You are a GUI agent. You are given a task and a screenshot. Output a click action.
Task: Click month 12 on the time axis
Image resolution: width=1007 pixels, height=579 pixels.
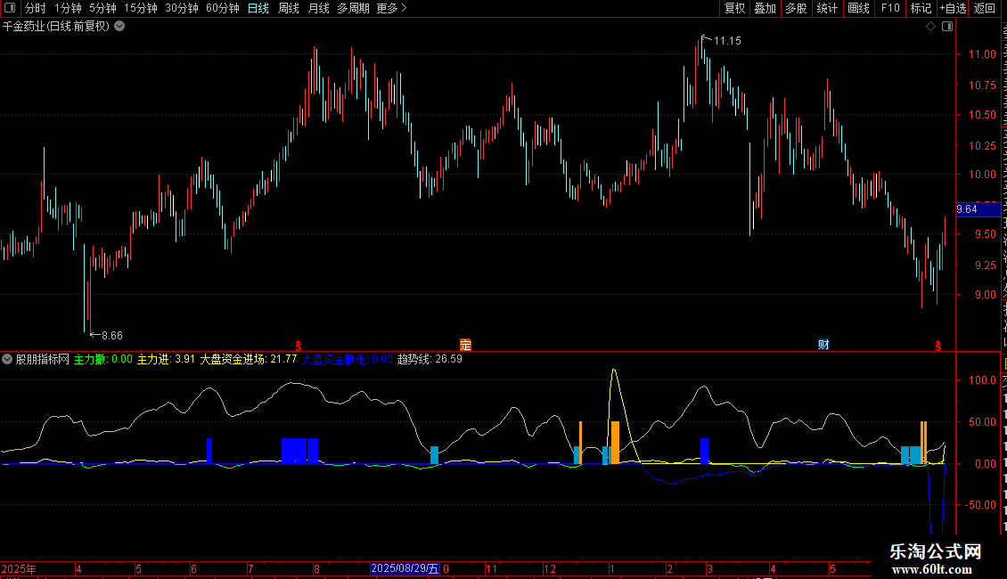(549, 568)
